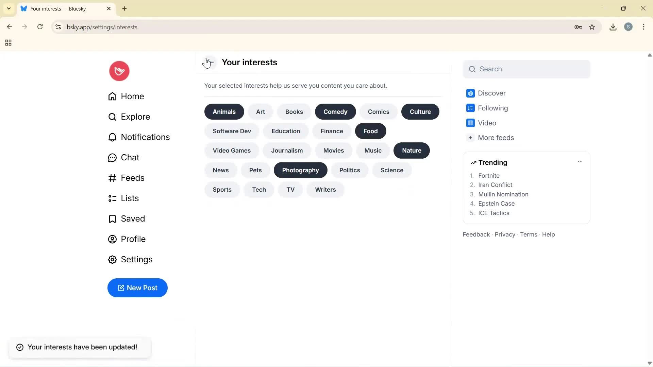Select the Explore magnifying glass icon
Screen dimensions: 653x367
[112, 117]
